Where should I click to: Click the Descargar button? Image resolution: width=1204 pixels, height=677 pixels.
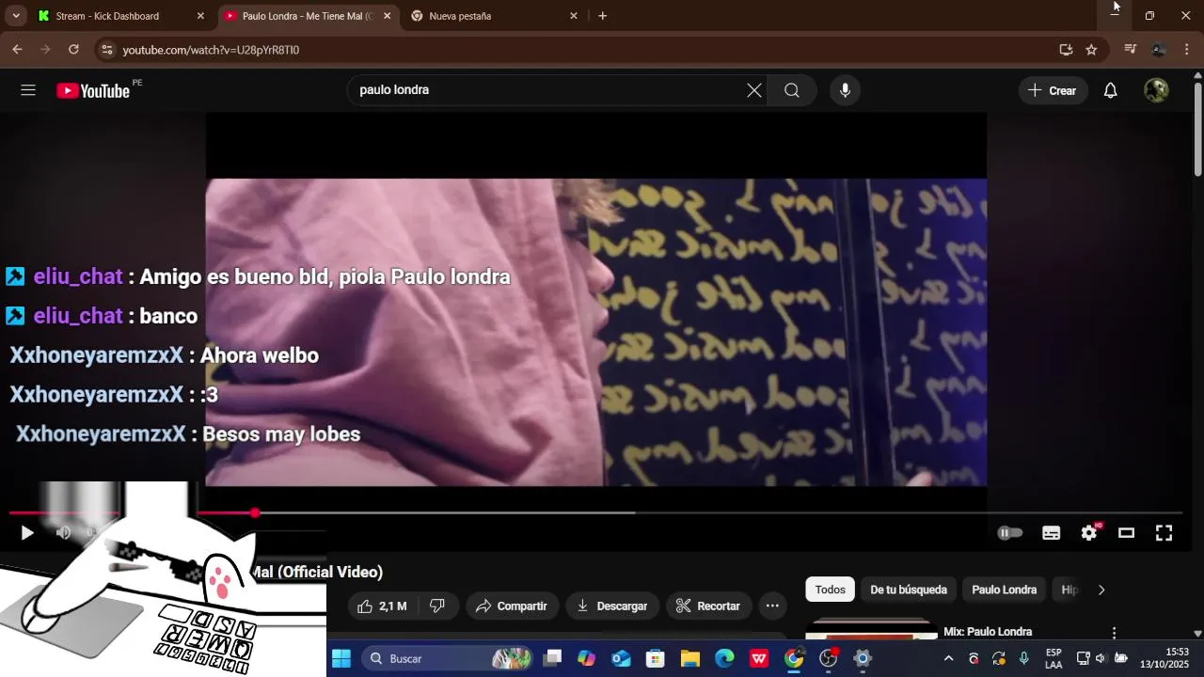click(x=612, y=606)
